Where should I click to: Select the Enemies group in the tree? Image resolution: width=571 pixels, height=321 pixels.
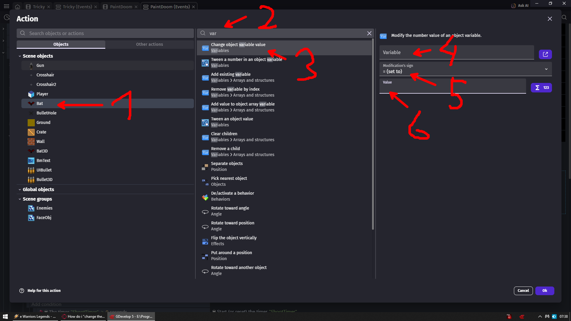(x=44, y=208)
